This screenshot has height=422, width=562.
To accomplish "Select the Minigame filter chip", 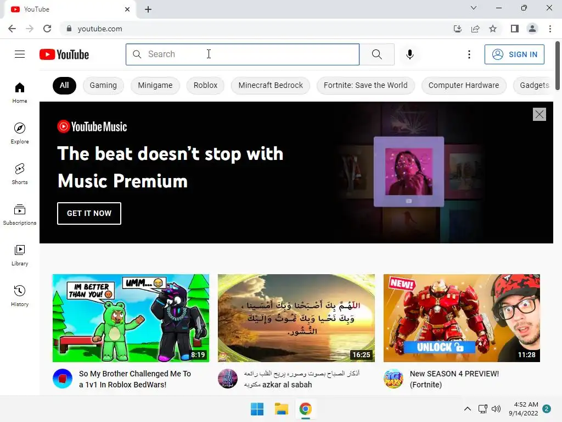I will [155, 85].
